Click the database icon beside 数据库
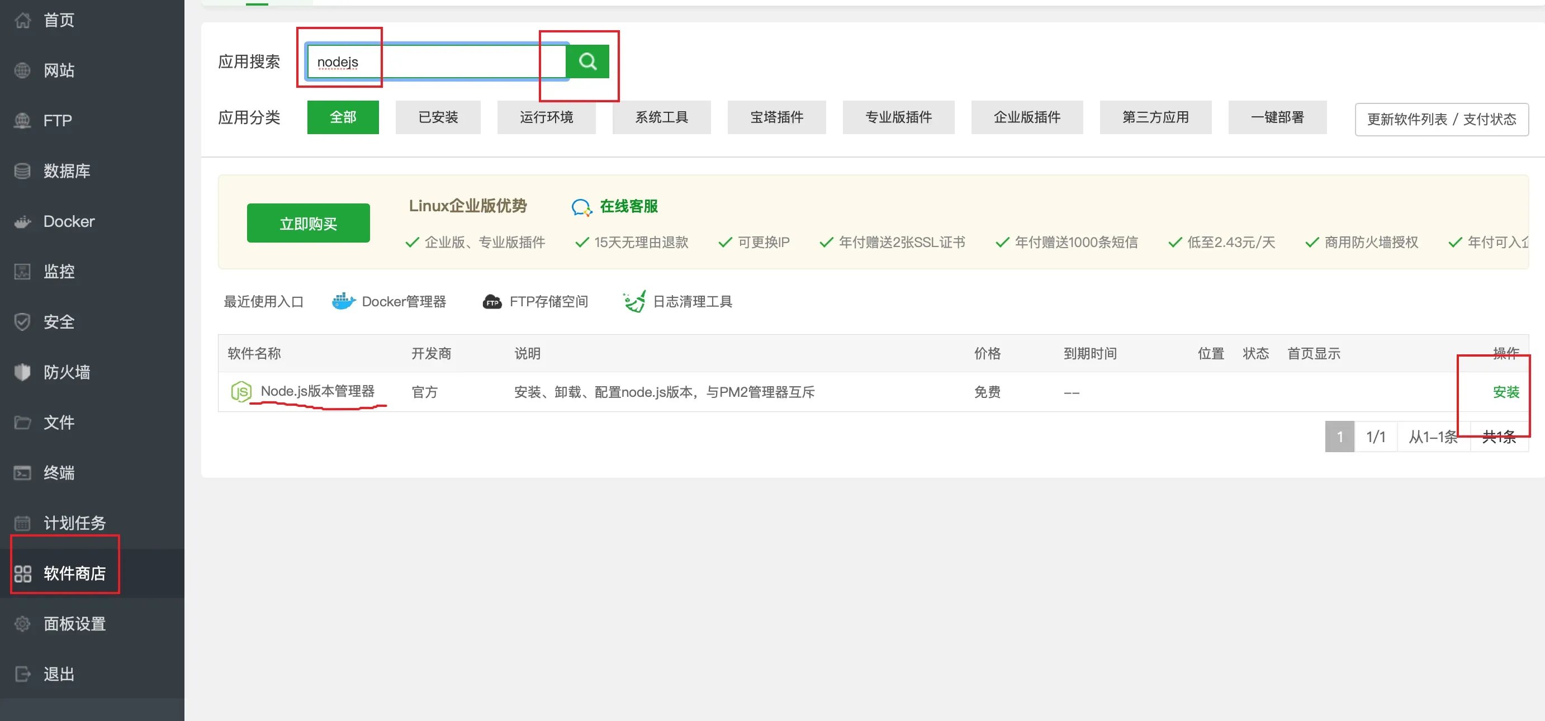 pyautogui.click(x=22, y=171)
